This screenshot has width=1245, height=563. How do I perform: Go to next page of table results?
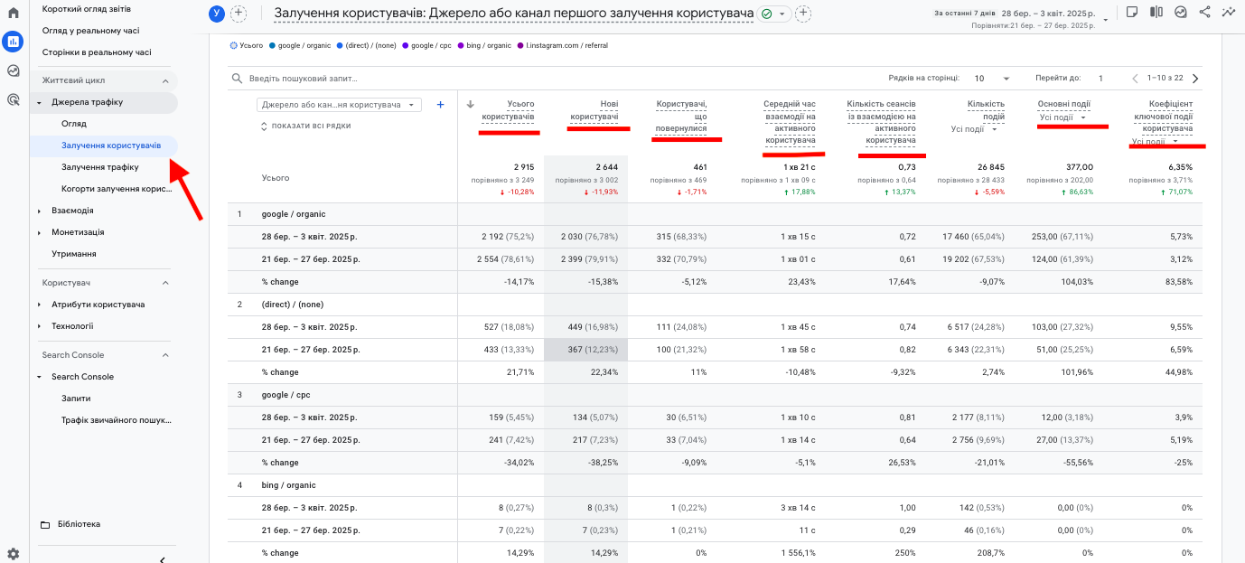[1195, 79]
